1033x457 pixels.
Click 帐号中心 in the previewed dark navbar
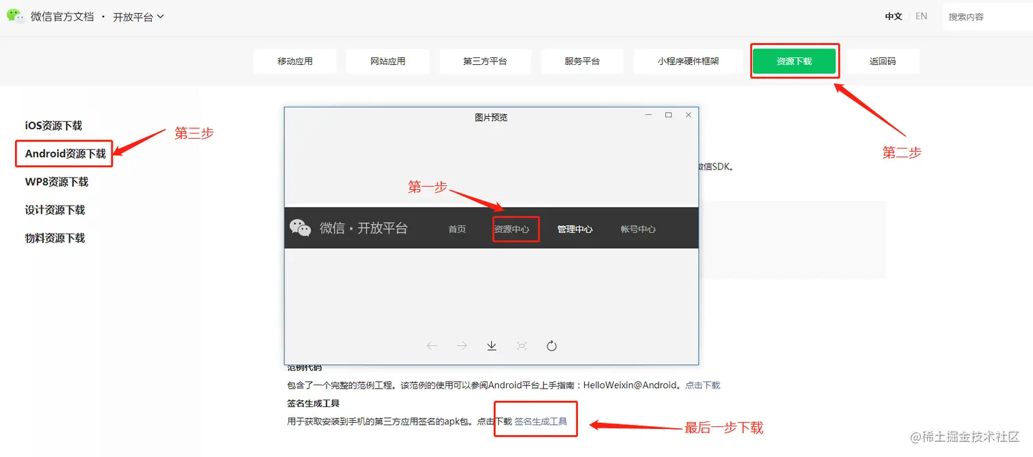(638, 229)
